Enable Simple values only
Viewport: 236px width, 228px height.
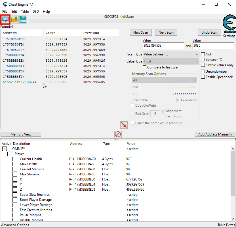point(203,65)
